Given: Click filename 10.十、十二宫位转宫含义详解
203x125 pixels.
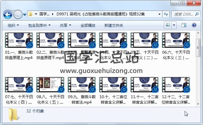Looking at the screenshot, I should tap(113, 100).
